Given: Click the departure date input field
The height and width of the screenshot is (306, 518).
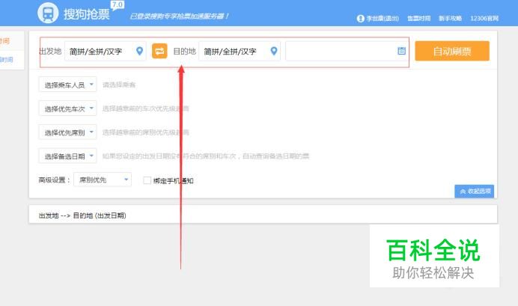Looking at the screenshot, I should (x=347, y=51).
